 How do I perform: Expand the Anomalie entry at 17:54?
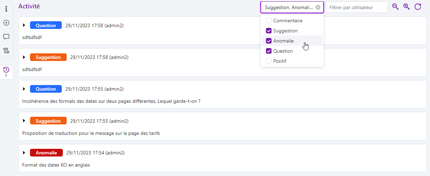(x=24, y=153)
